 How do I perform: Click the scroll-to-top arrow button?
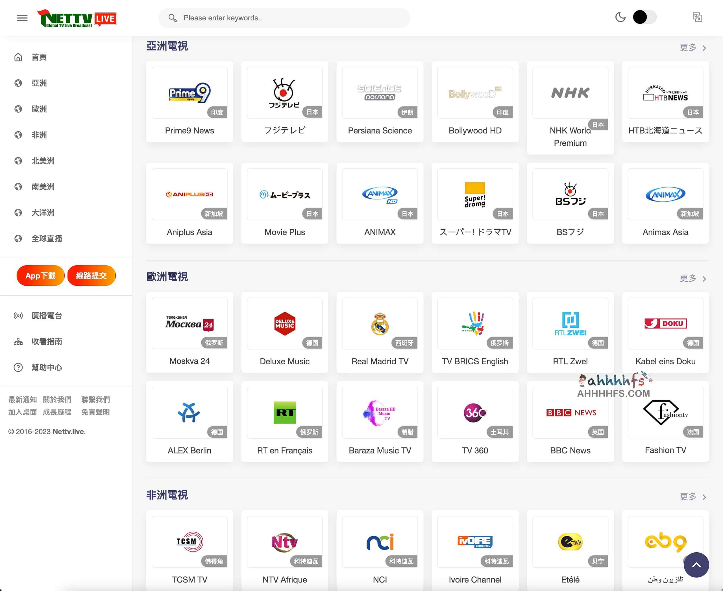pos(696,565)
